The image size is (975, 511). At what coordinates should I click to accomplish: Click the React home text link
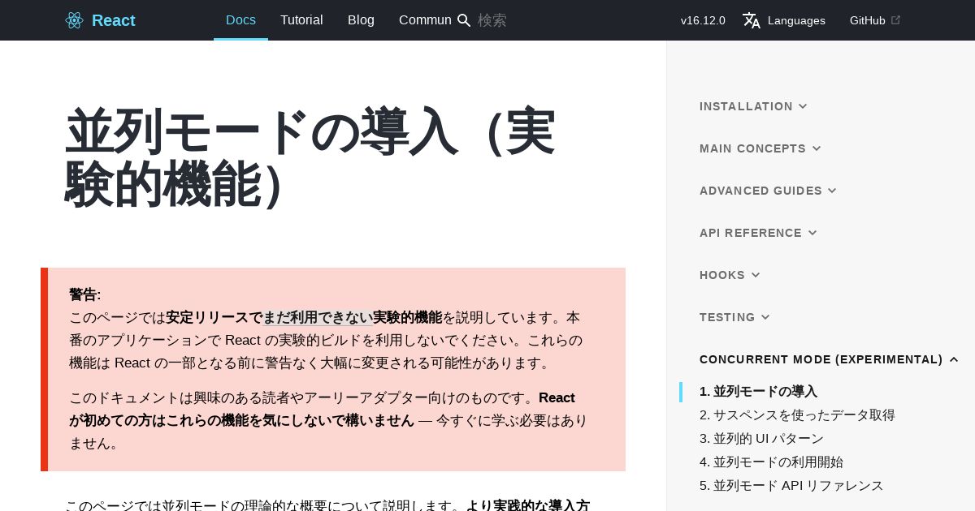pos(114,20)
